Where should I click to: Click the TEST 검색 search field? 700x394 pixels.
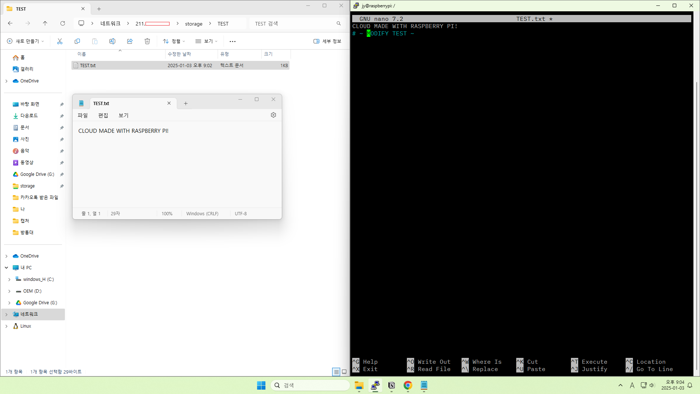293,24
